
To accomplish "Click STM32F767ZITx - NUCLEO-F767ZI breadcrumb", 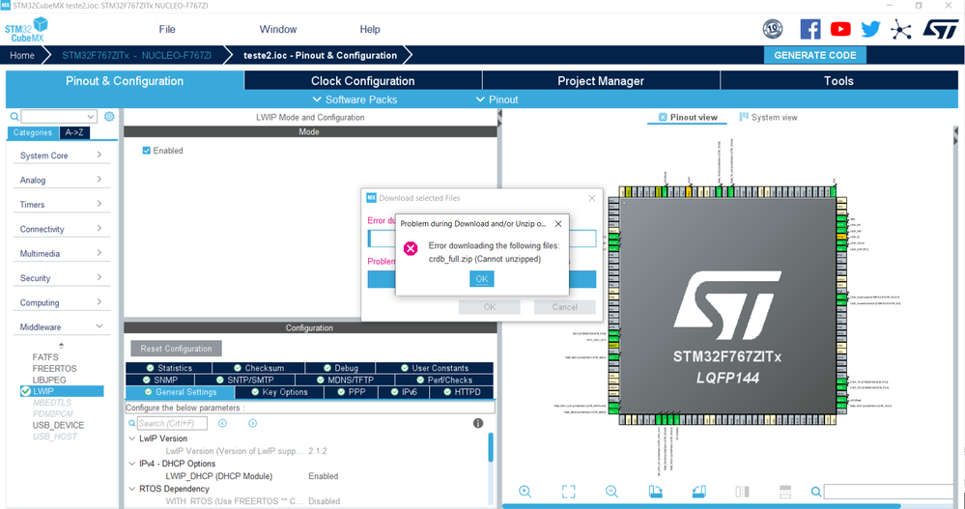I will 136,55.
